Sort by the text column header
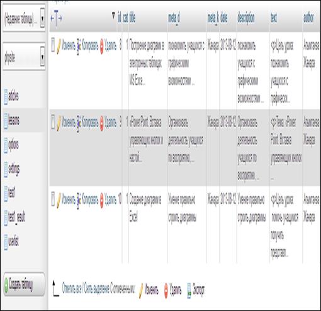Screen dimensions: 321x311 [x=274, y=18]
